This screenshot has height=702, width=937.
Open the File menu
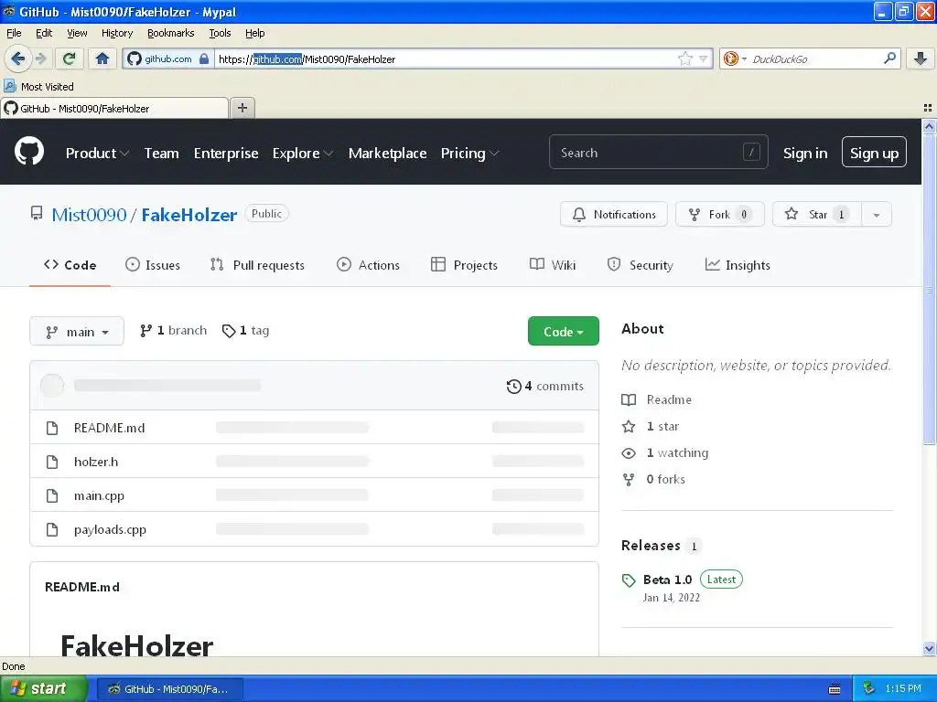(x=14, y=33)
